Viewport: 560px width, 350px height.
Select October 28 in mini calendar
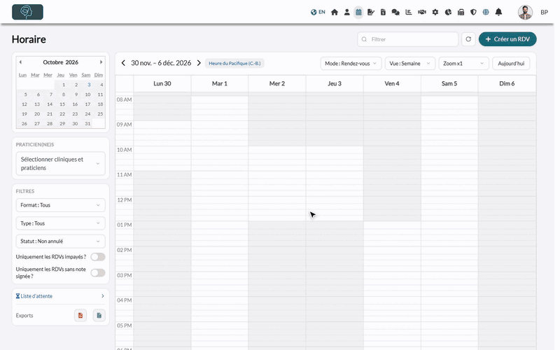[50, 124]
